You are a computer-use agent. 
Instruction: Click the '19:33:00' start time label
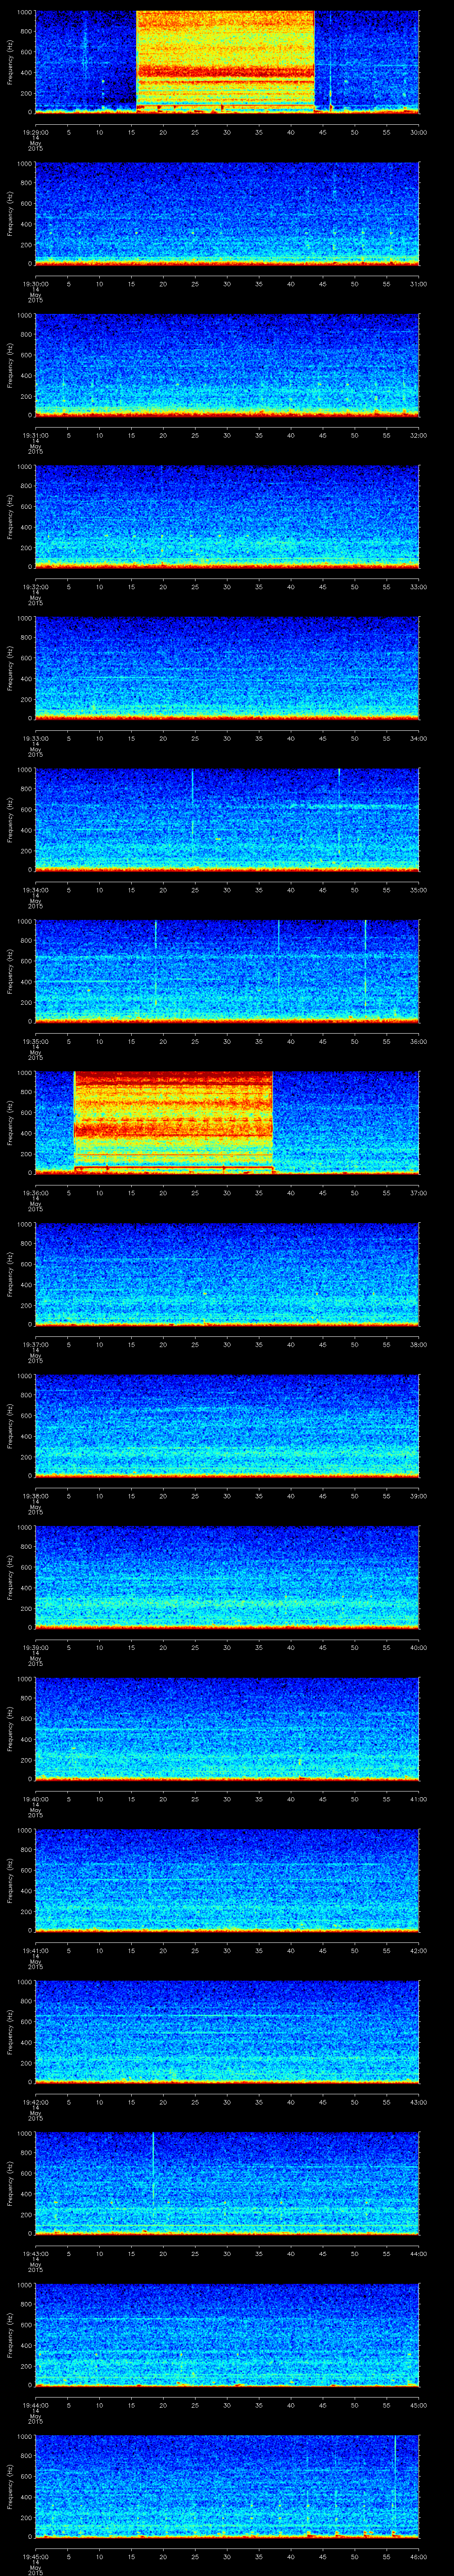35,738
